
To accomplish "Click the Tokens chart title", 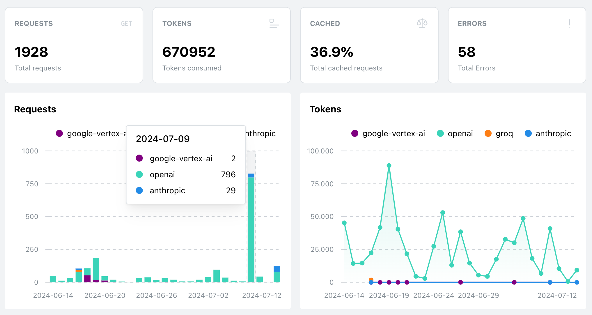I will [x=325, y=109].
